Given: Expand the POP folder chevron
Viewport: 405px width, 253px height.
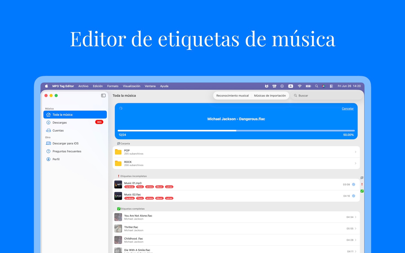Looking at the screenshot, I should tap(355, 152).
